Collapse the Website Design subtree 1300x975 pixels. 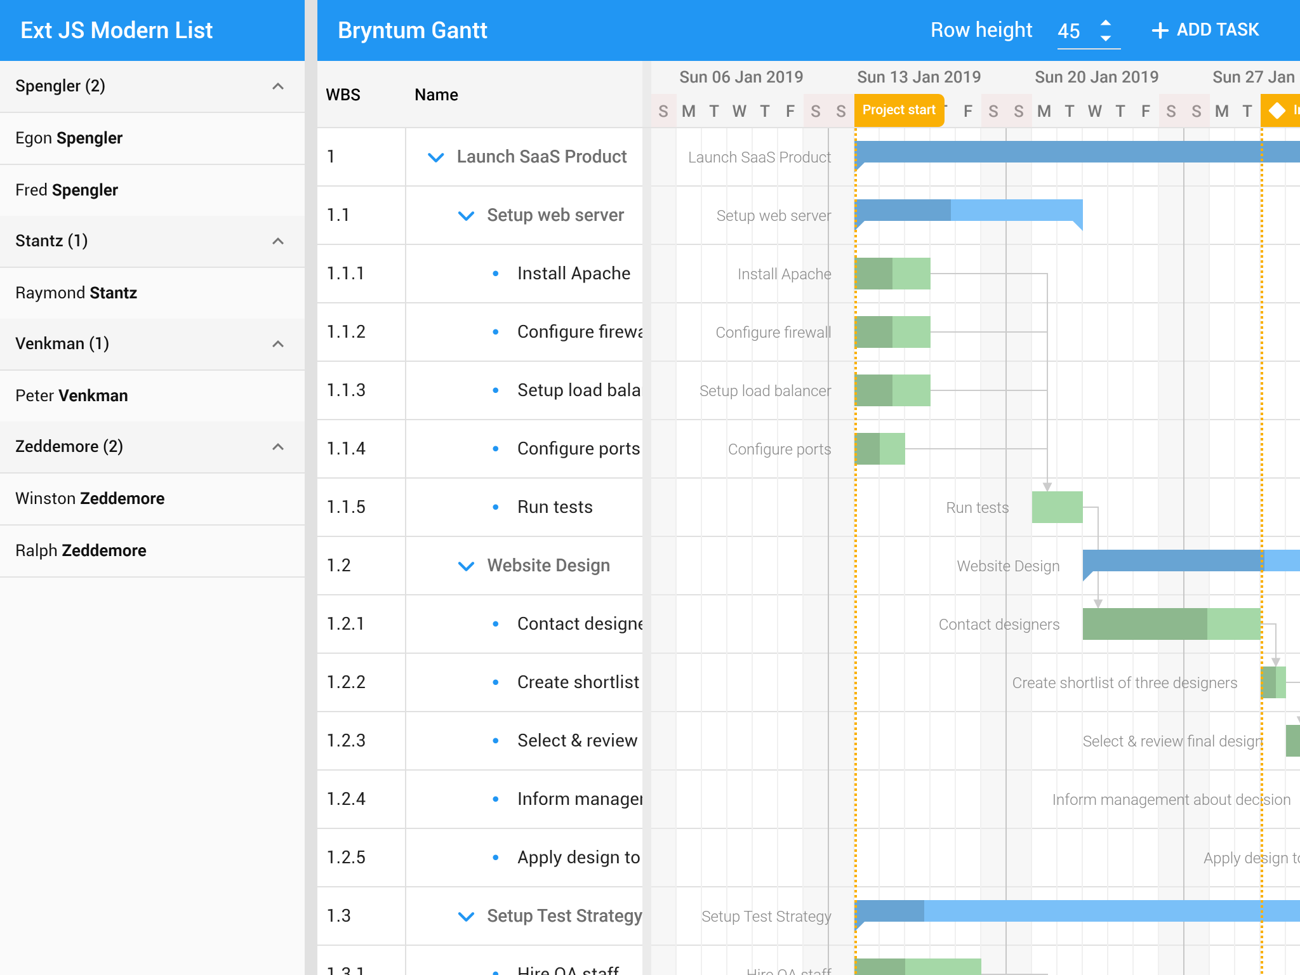tap(466, 566)
